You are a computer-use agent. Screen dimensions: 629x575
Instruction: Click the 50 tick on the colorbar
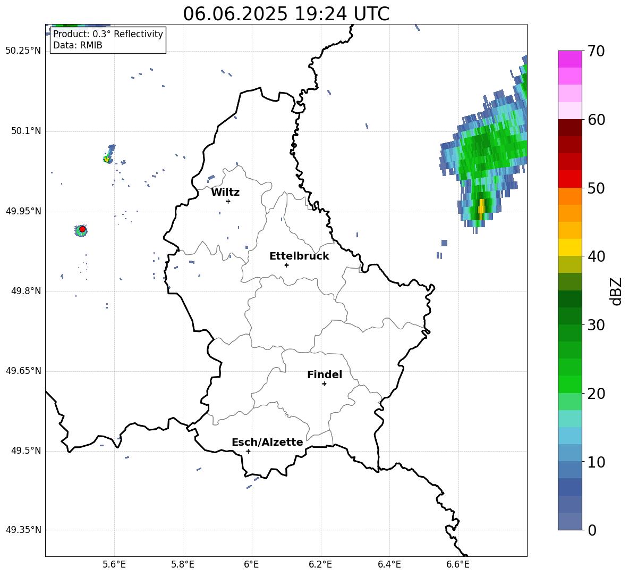point(596,188)
